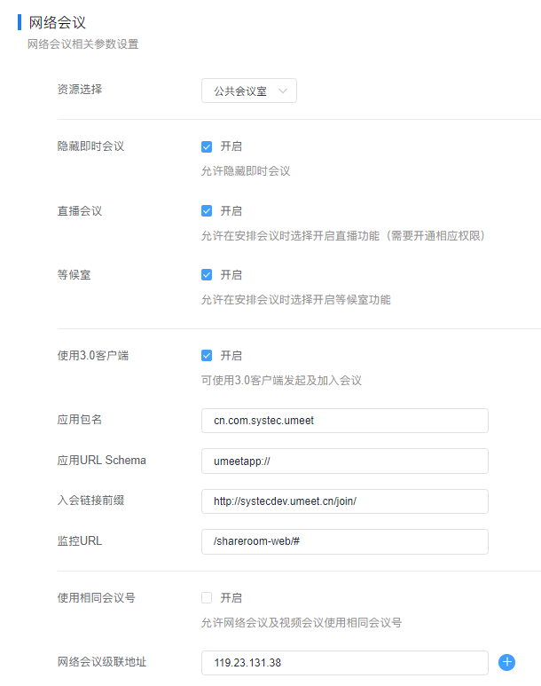Open the 公共会议室 resource dropdown

click(x=240, y=91)
